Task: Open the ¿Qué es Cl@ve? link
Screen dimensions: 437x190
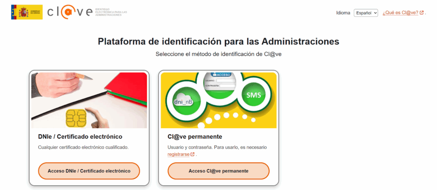Action: [400, 13]
